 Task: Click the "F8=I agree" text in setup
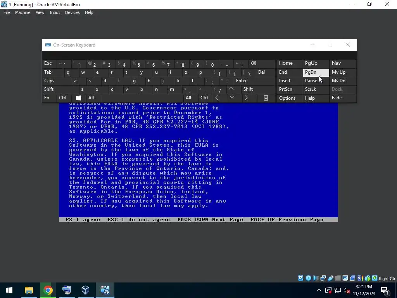point(83,220)
